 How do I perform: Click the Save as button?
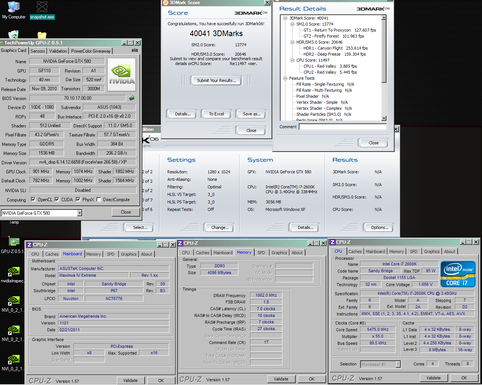252,114
